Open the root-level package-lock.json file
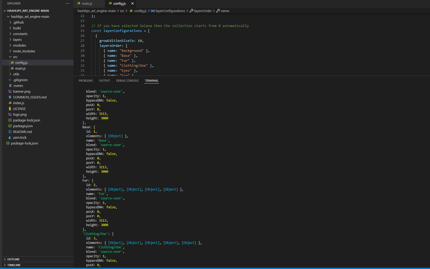Viewport: 430px width, 269px height. 38,143
